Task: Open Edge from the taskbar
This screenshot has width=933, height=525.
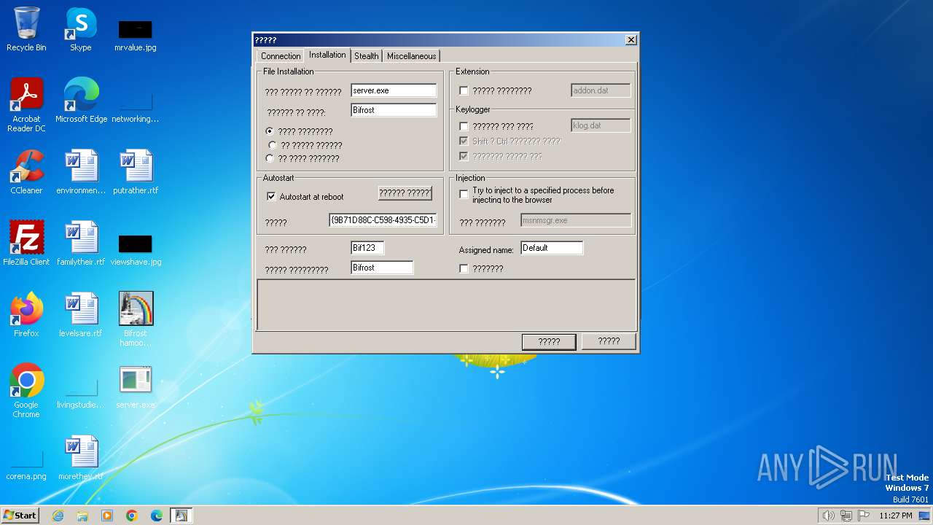Action: tap(157, 516)
